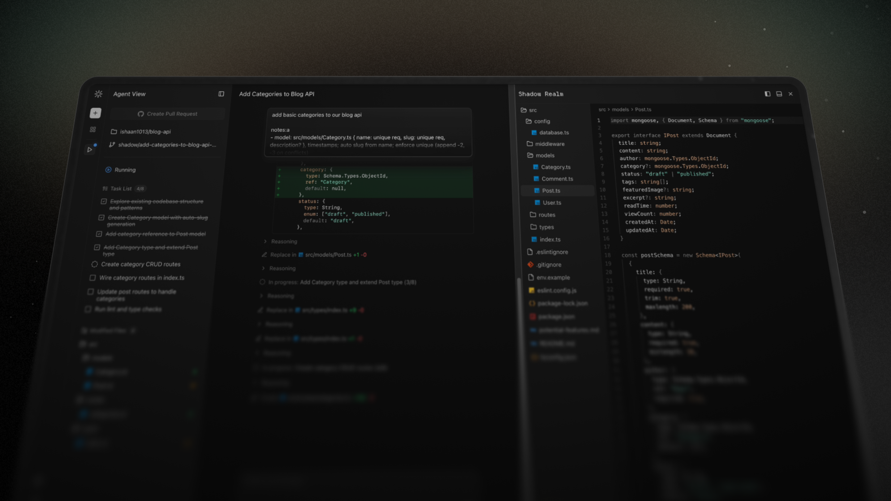Open the grid dashboard sidebar icon
The image size is (891, 501).
[93, 130]
